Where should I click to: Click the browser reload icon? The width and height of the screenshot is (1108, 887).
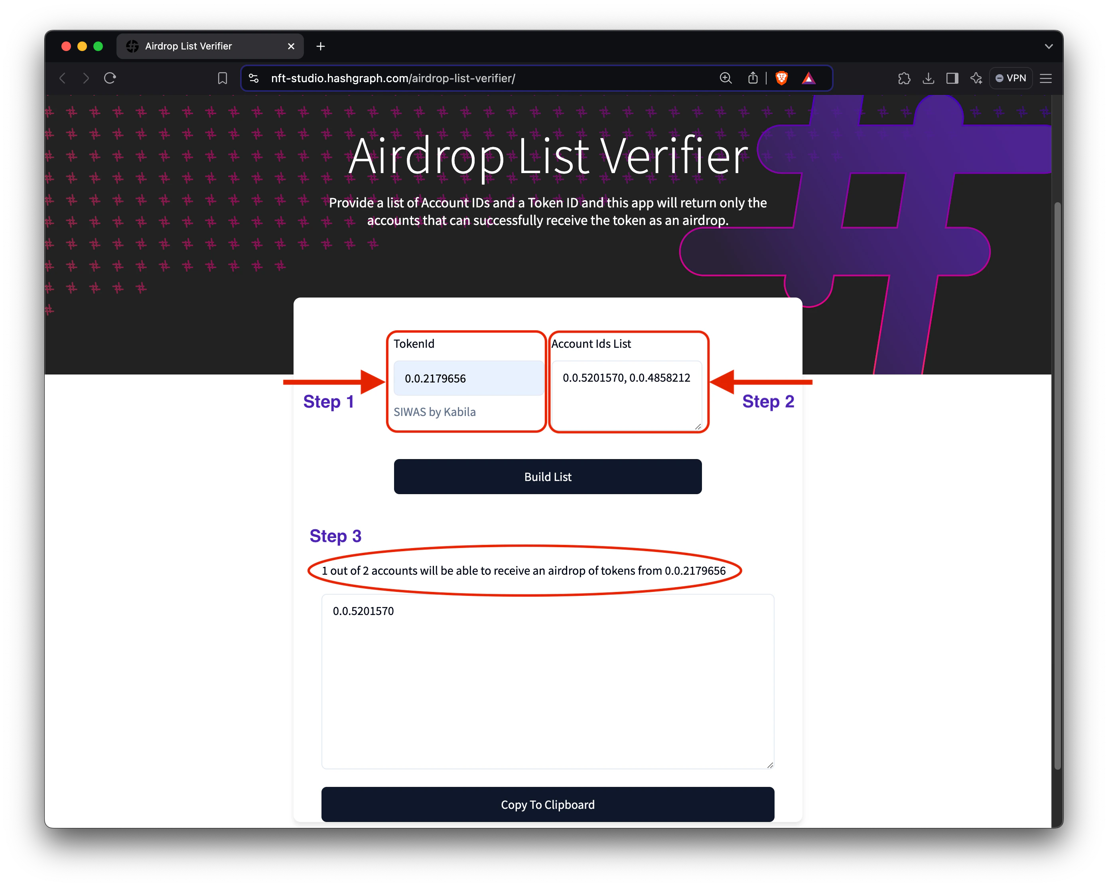[x=110, y=78]
